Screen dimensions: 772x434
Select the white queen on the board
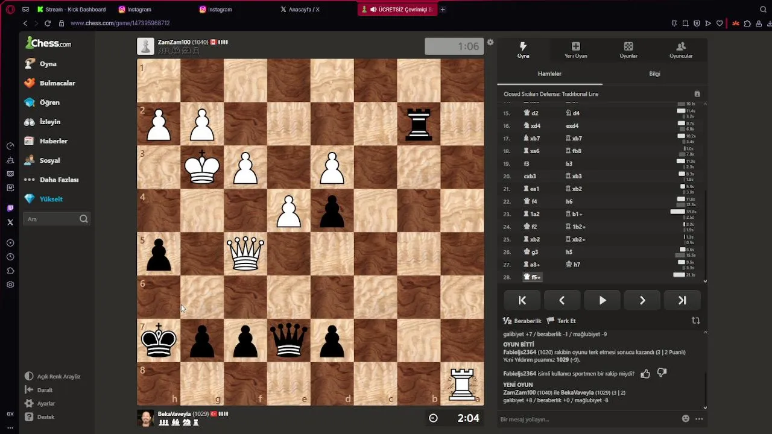coord(245,254)
